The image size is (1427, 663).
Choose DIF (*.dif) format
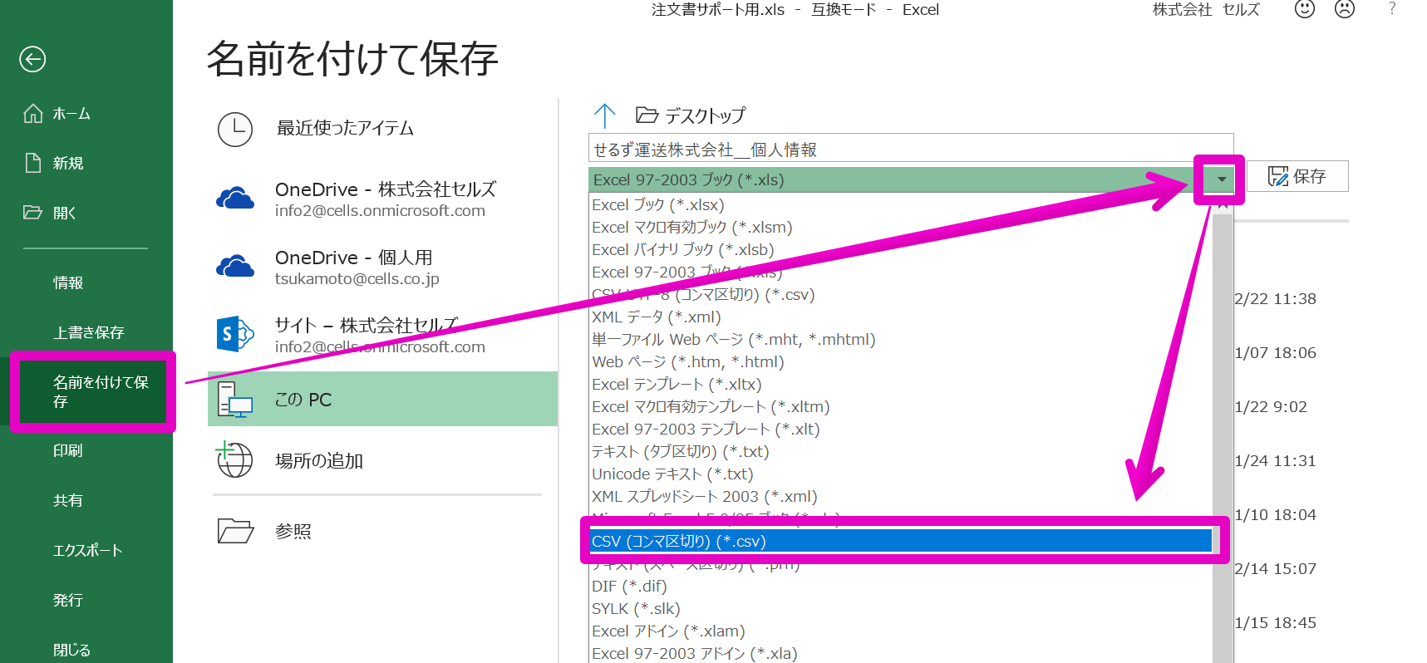coord(629,586)
